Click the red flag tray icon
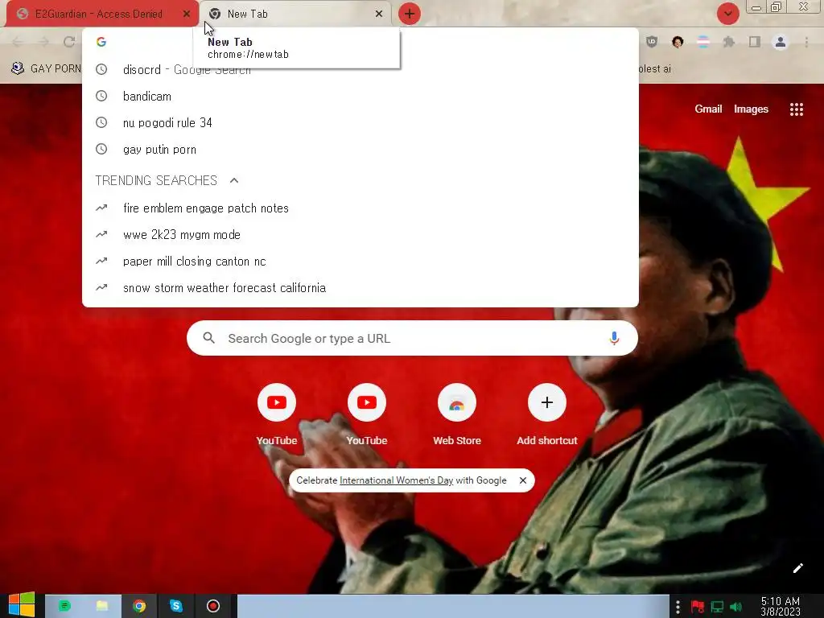Viewport: 824px width, 618px height. (698, 608)
